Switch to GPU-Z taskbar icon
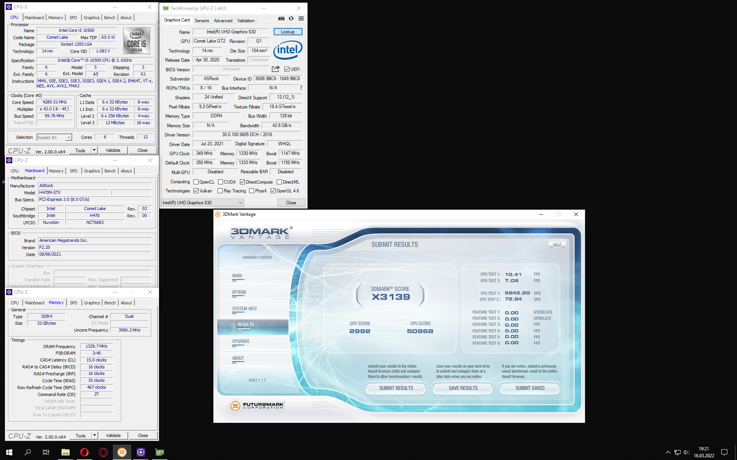Viewport: 737px width, 460px height. pos(160,452)
